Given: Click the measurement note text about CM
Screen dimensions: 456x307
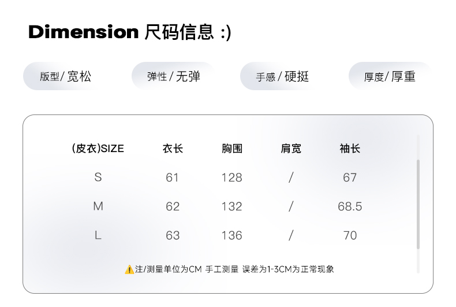Looking at the screenshot, I should (x=234, y=269).
